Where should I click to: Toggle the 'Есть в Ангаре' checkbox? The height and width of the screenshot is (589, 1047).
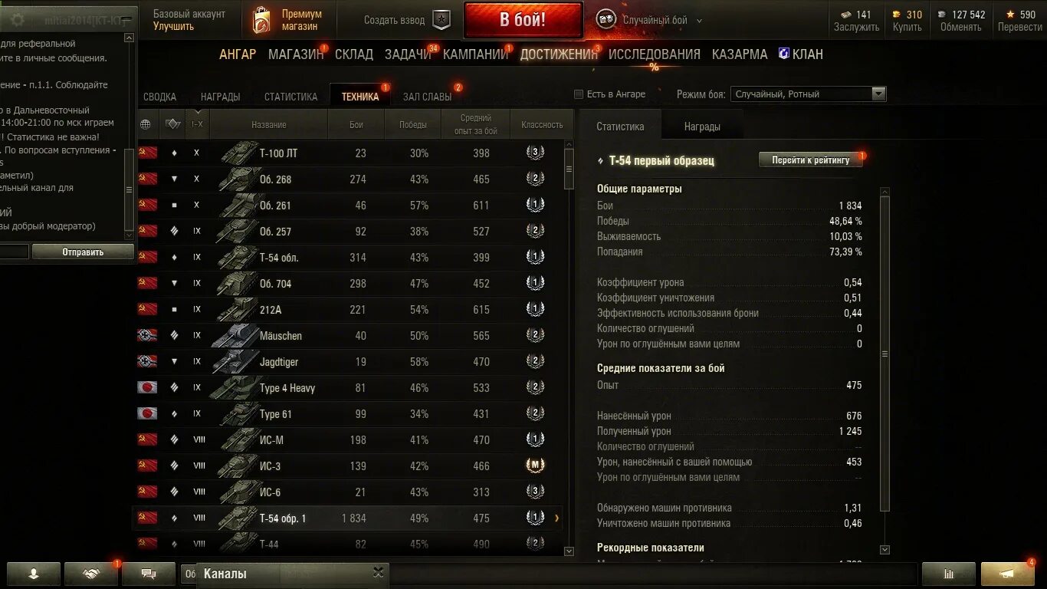[579, 94]
